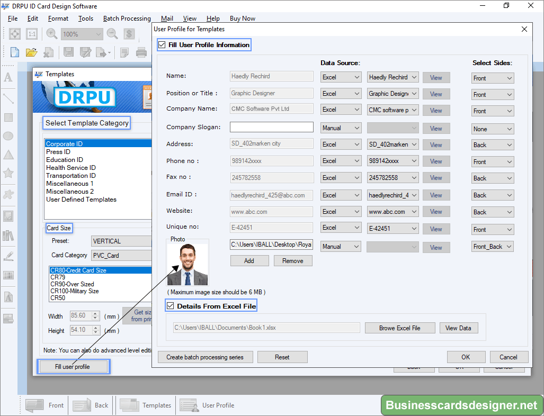Screen dimensions: 544x416
Task: Select Press ID template category
Action: point(58,152)
